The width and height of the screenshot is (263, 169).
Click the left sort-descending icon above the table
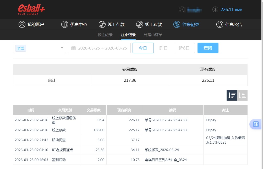pyautogui.click(x=232, y=95)
